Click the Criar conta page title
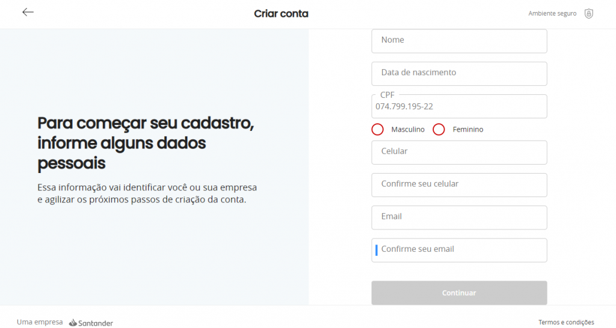 click(x=281, y=14)
